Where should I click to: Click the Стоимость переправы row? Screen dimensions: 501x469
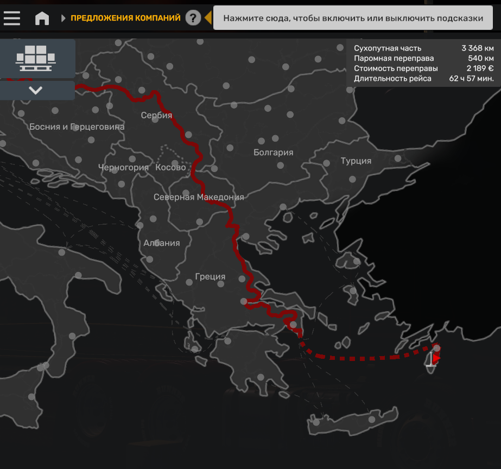pyautogui.click(x=423, y=68)
